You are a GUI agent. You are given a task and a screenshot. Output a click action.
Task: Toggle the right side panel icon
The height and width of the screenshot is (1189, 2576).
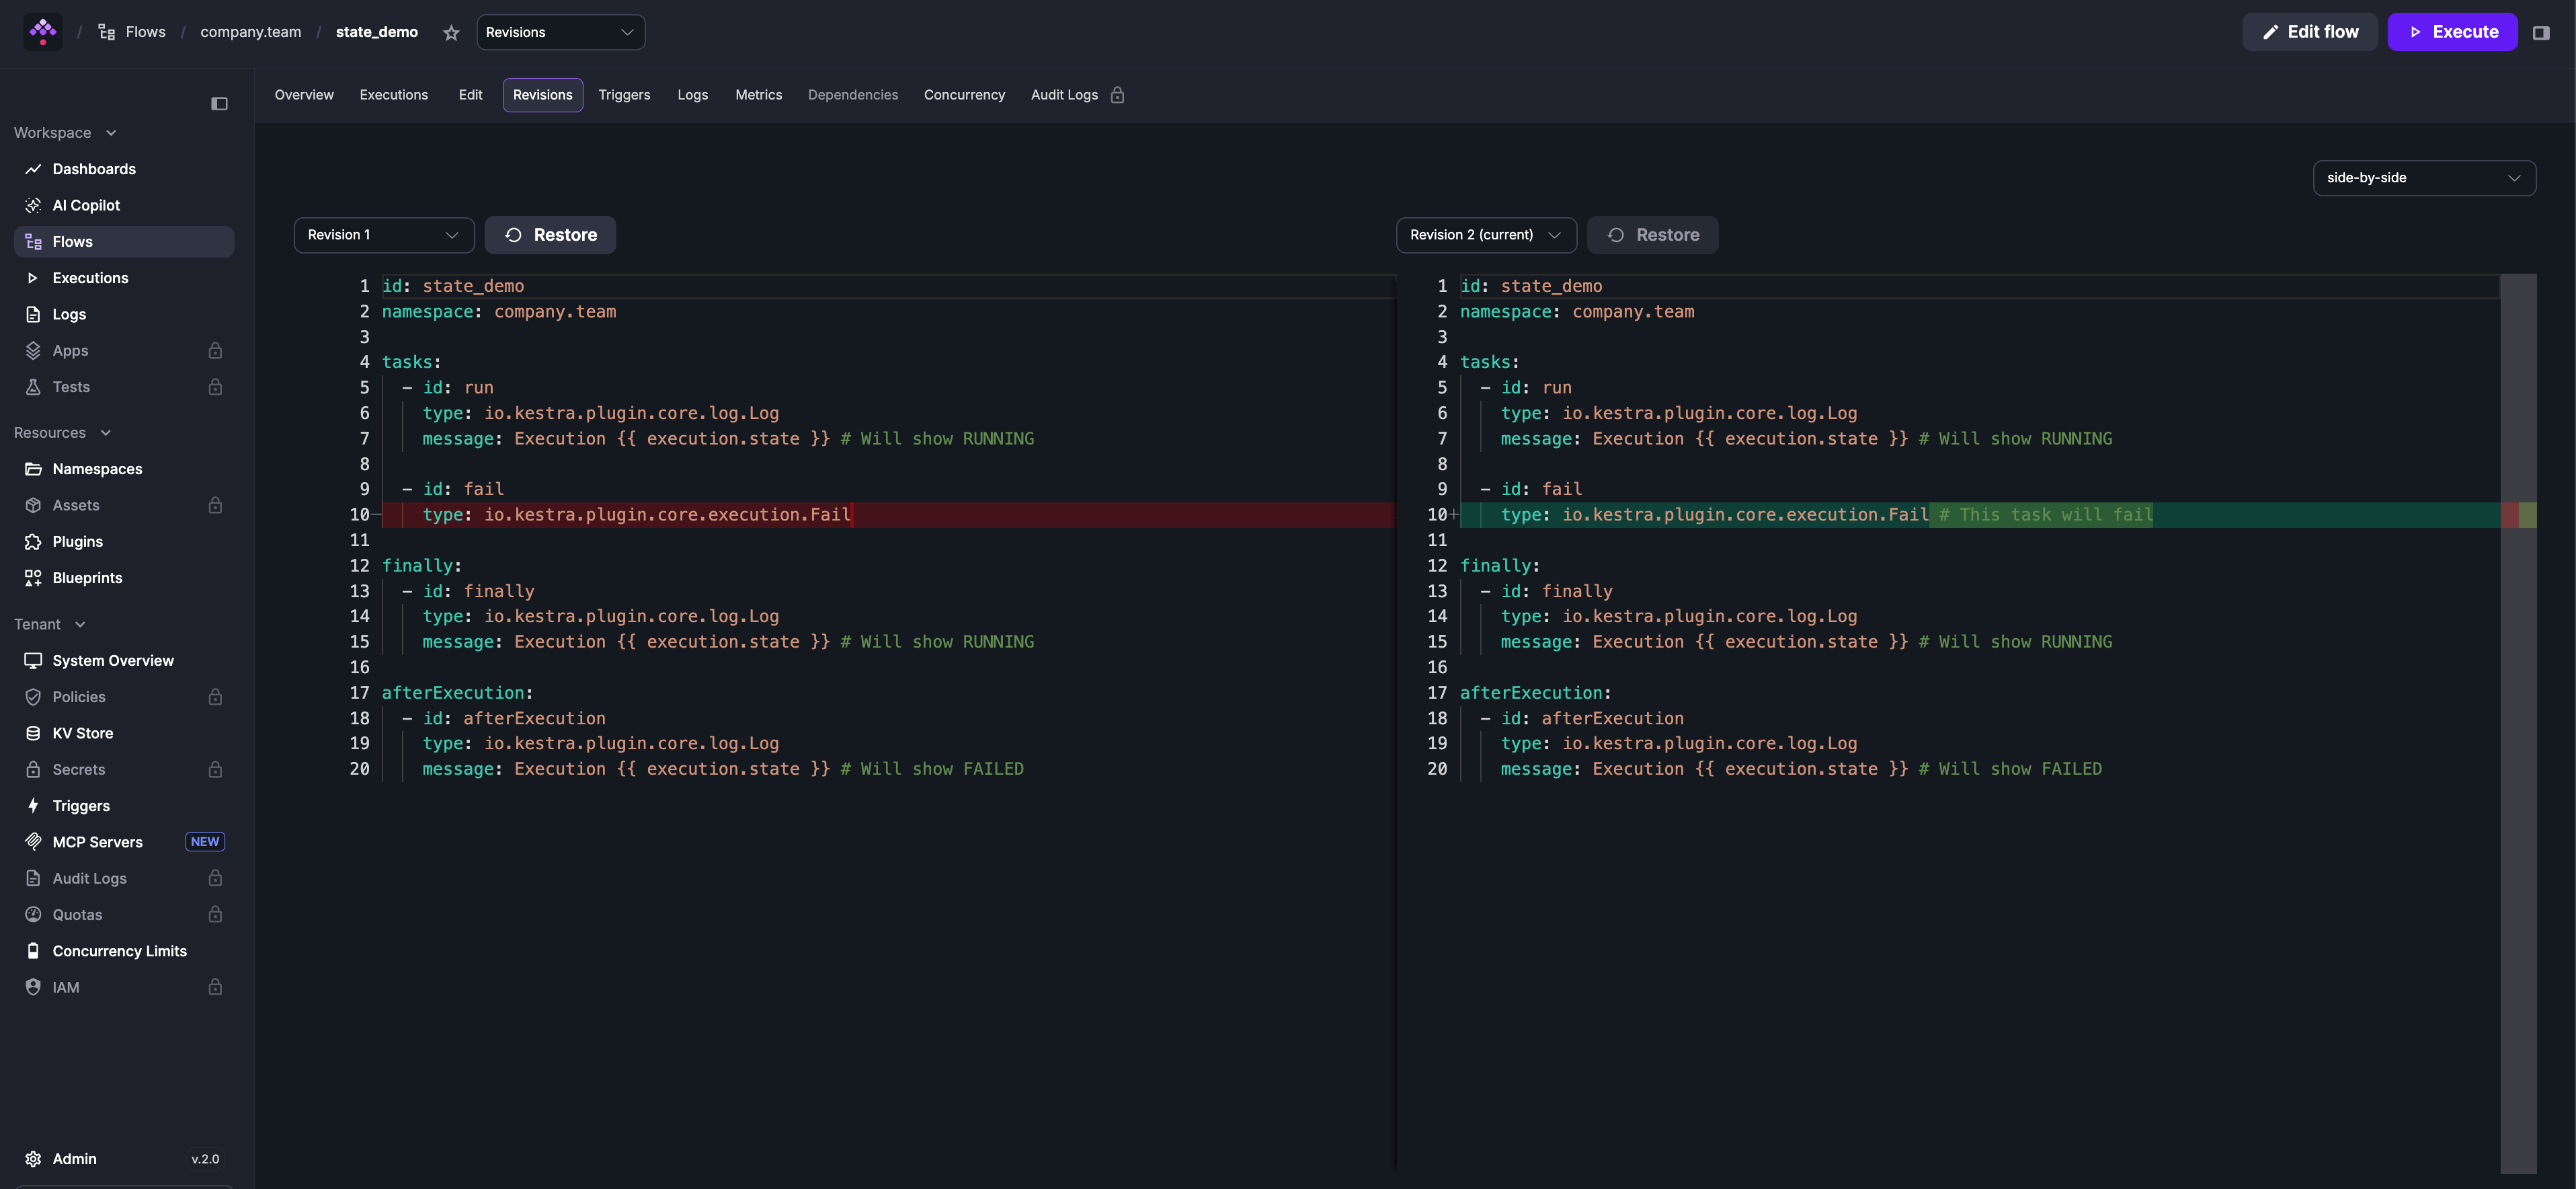[2540, 33]
